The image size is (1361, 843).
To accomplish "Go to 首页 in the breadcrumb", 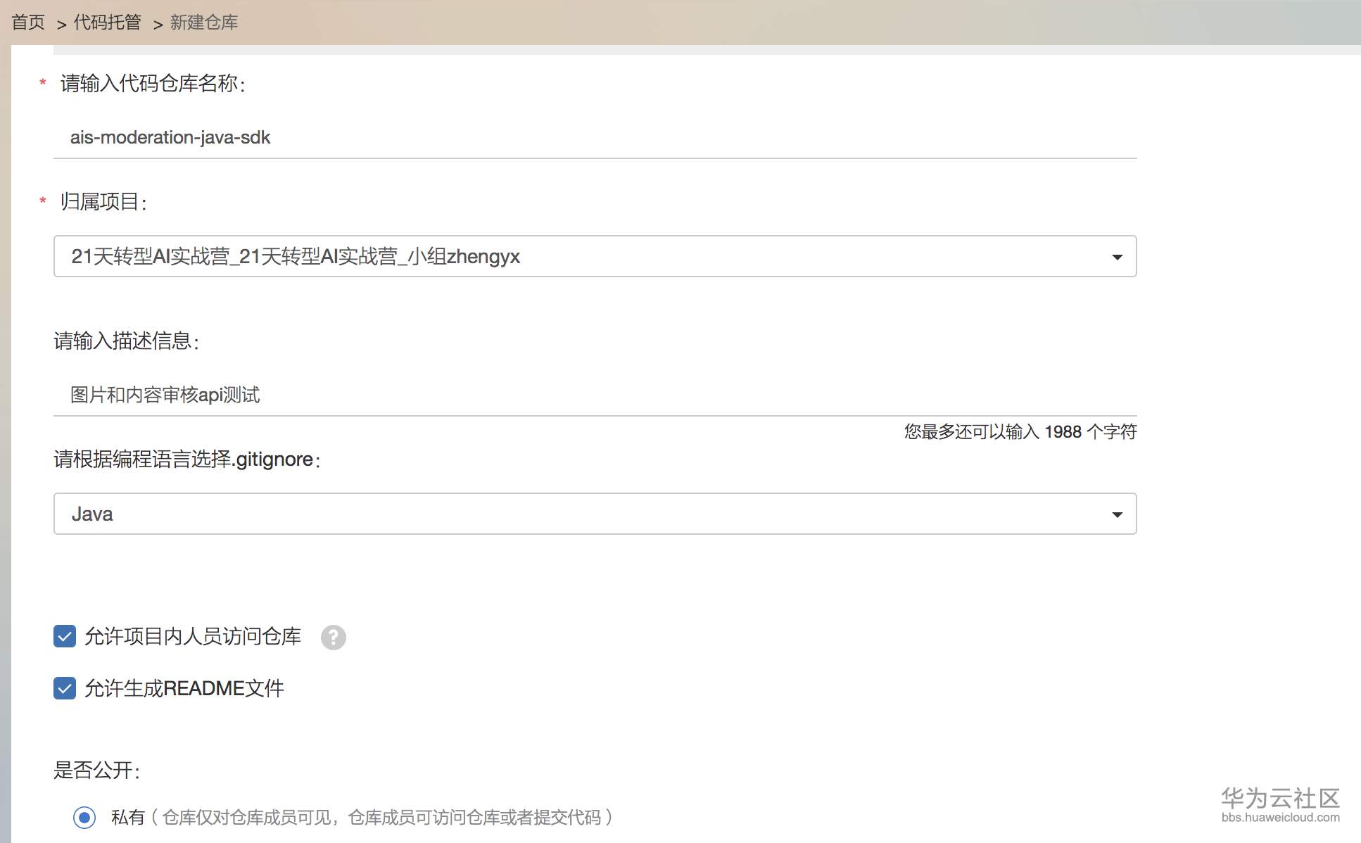I will [x=28, y=23].
